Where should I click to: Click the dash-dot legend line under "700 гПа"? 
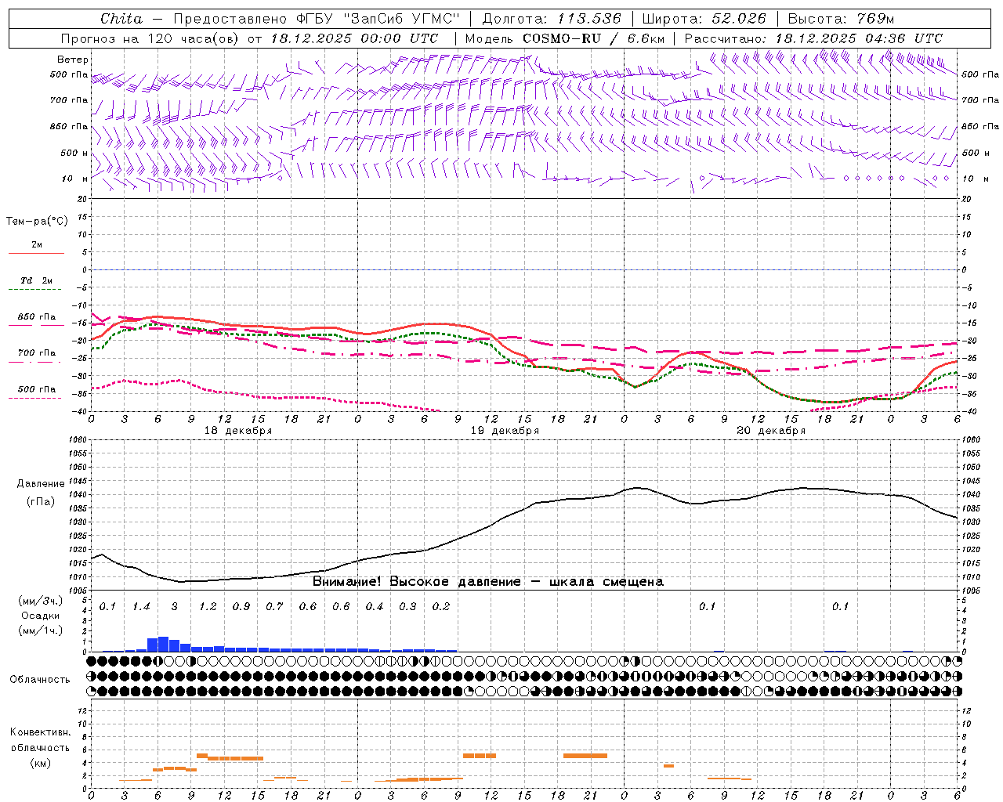(34, 362)
